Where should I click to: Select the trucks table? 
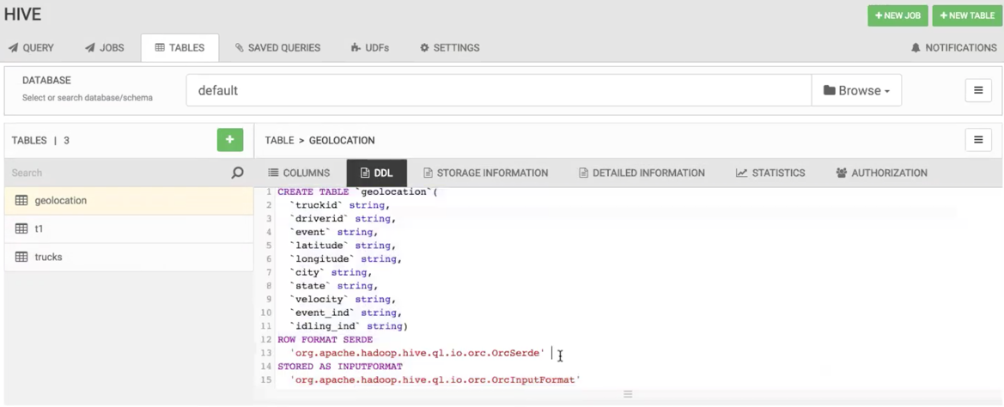129,257
